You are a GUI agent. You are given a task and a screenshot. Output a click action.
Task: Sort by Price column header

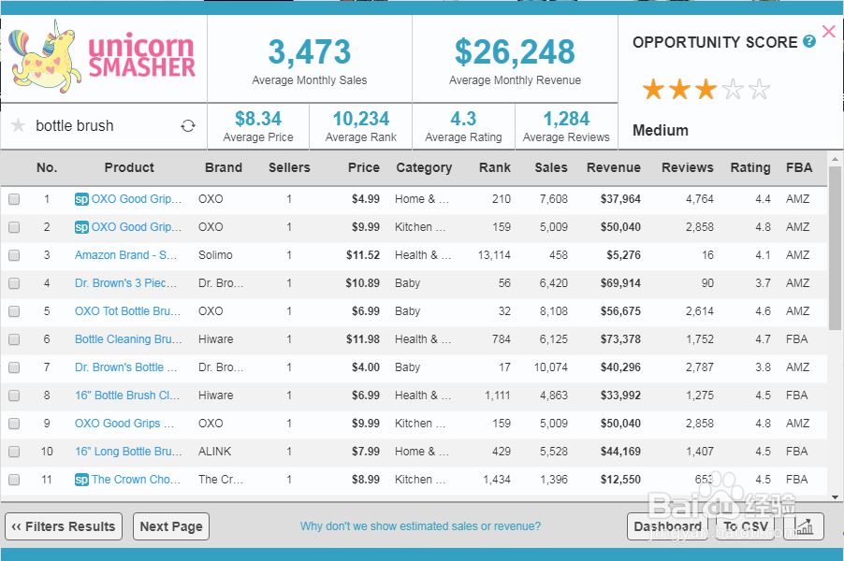pos(363,167)
